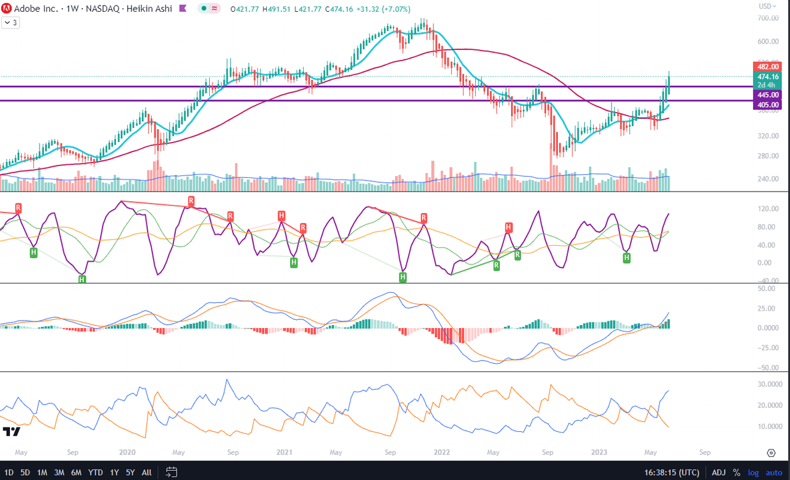Select the 5D time range
The width and height of the screenshot is (790, 480).
pyautogui.click(x=25, y=473)
